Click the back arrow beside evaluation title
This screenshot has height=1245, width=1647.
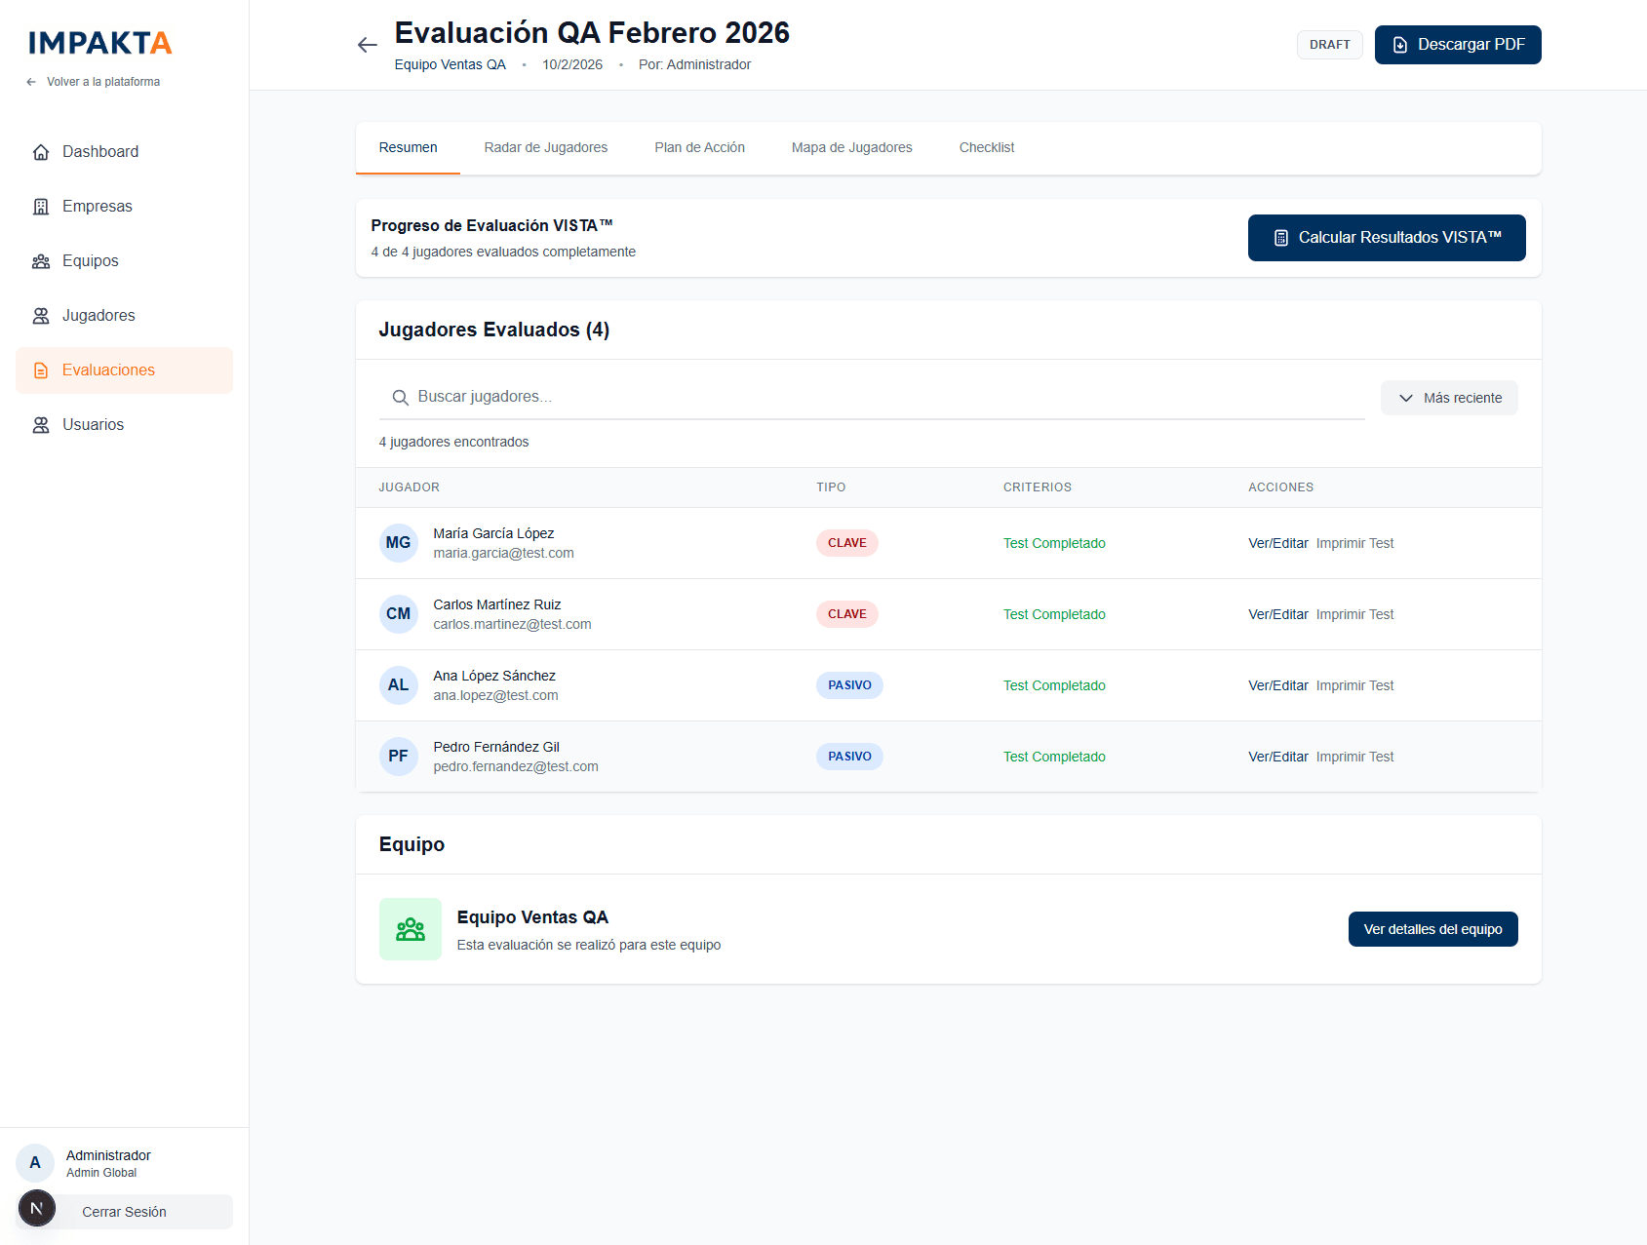click(367, 45)
